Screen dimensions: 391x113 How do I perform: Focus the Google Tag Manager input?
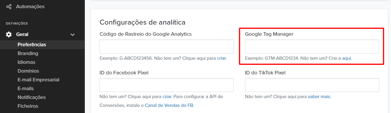(312, 47)
